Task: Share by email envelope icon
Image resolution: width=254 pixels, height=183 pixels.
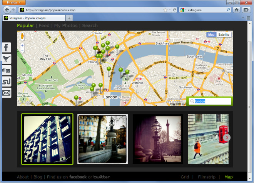Action: pyautogui.click(x=7, y=93)
